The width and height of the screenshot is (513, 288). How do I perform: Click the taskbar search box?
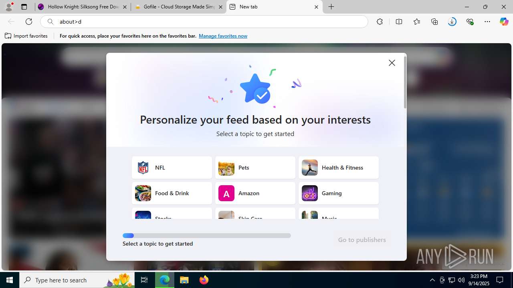click(x=77, y=280)
